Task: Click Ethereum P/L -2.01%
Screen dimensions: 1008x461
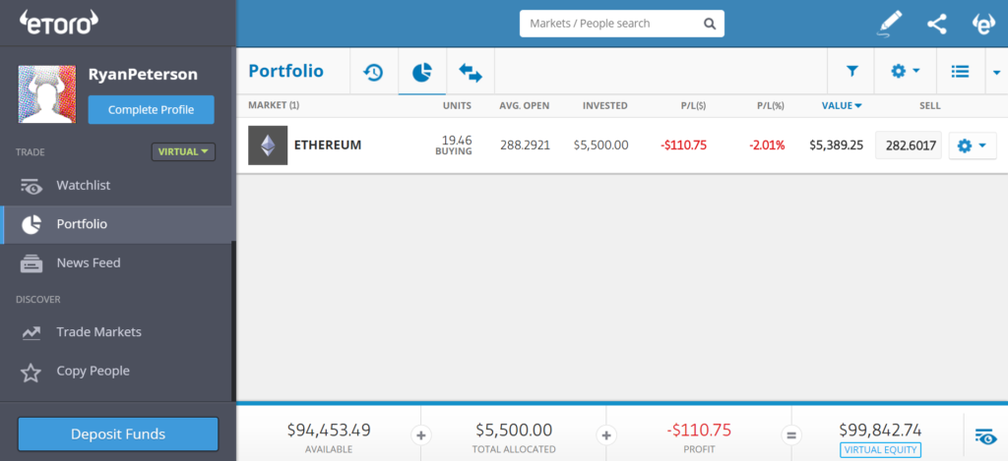Action: click(x=767, y=145)
